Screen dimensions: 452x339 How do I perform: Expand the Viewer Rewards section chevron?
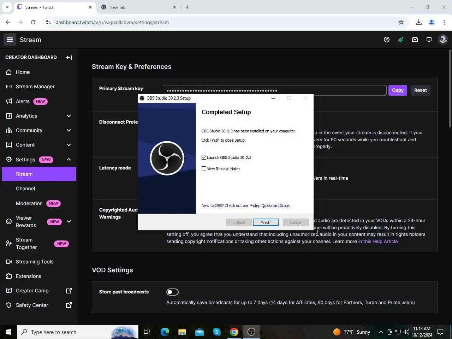69,221
